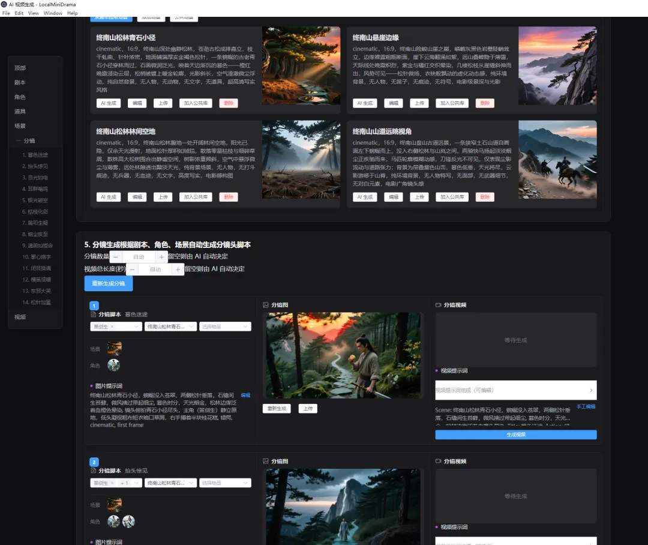Click AI 生成 for 终南山松林青石小径

pos(109,103)
